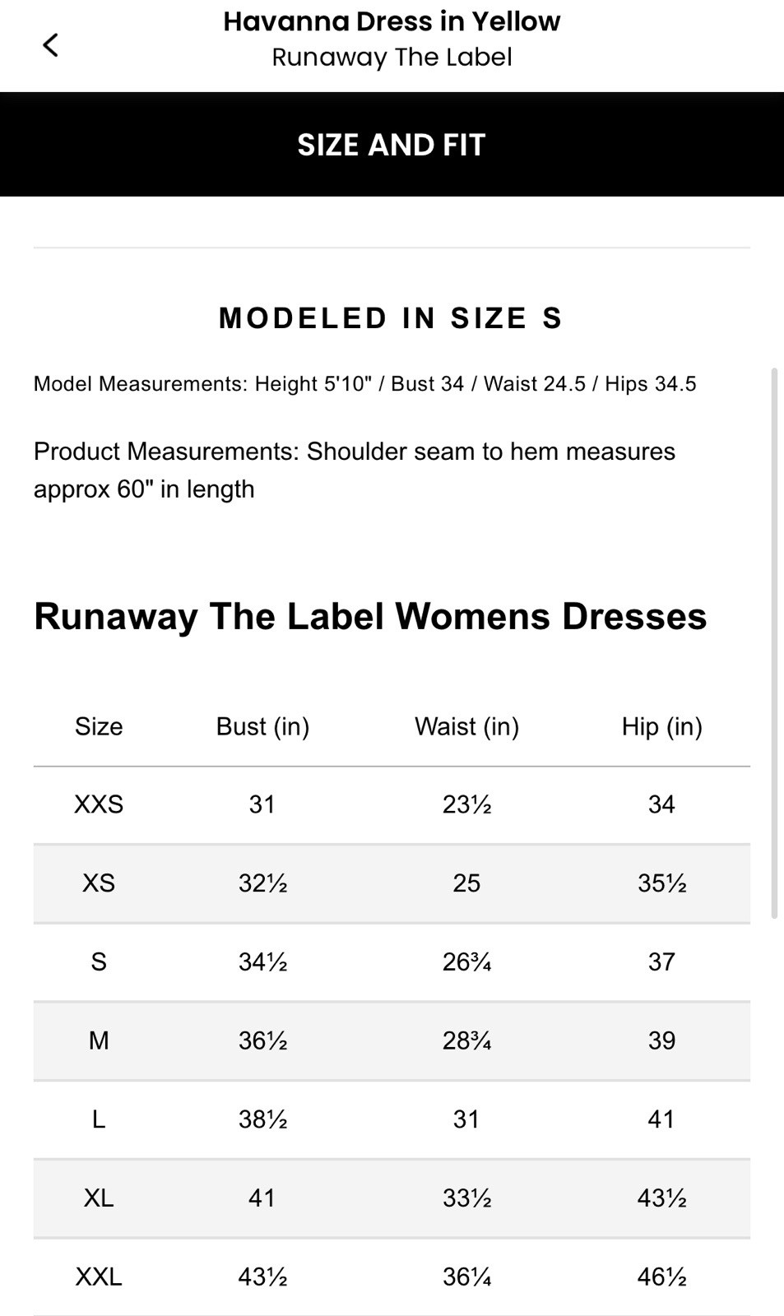784x1316 pixels.
Task: Choose the XXS size row
Action: click(x=392, y=804)
